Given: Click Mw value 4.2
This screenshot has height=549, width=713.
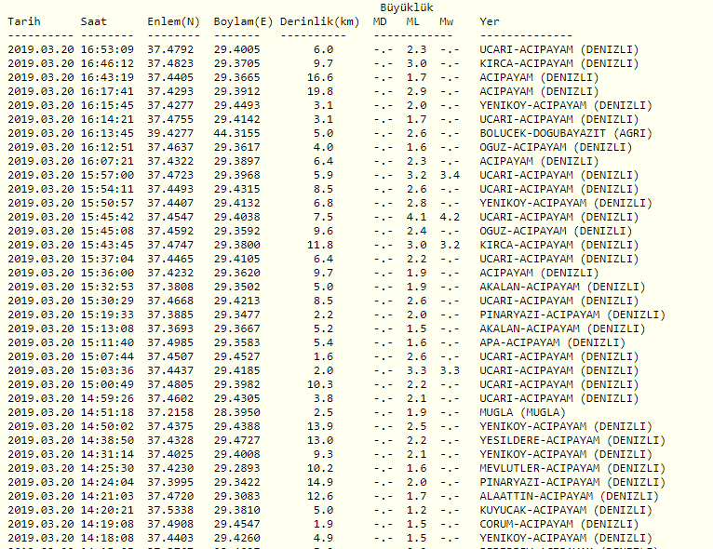Looking at the screenshot, I should click(450, 217).
